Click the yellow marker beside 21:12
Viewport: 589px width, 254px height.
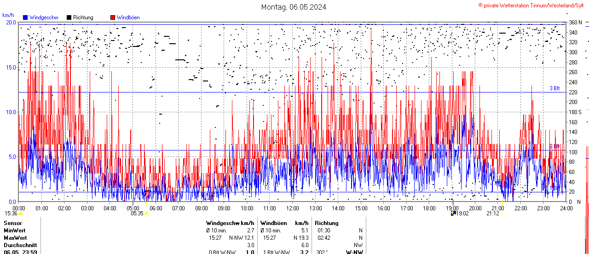pyautogui.click(x=502, y=214)
